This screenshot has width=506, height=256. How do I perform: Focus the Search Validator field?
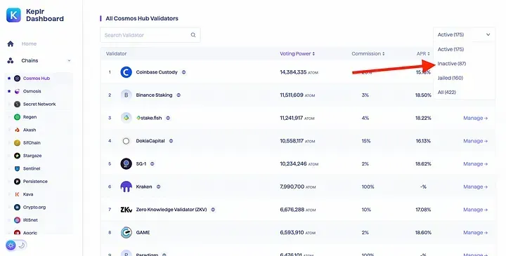(x=150, y=35)
